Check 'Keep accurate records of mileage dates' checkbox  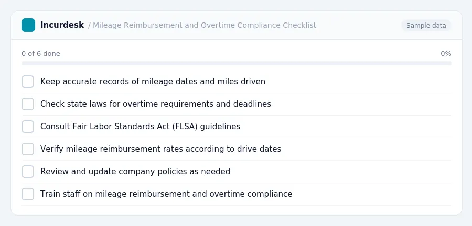pyautogui.click(x=28, y=82)
